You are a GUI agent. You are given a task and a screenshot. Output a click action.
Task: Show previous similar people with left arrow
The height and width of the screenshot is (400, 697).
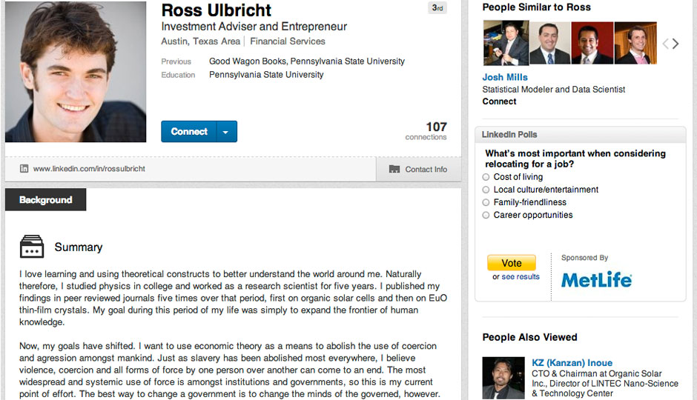[665, 44]
